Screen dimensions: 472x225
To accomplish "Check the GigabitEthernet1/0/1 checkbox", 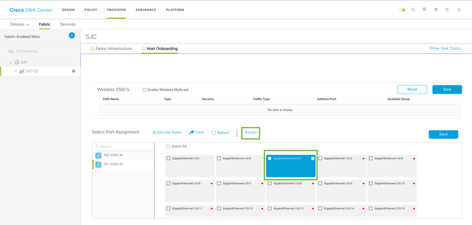I will (169, 158).
